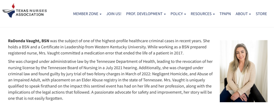Click the paragraph mentioning Tennessee Board of Nursing
This screenshot has height=111, width=274.
click(110, 80)
